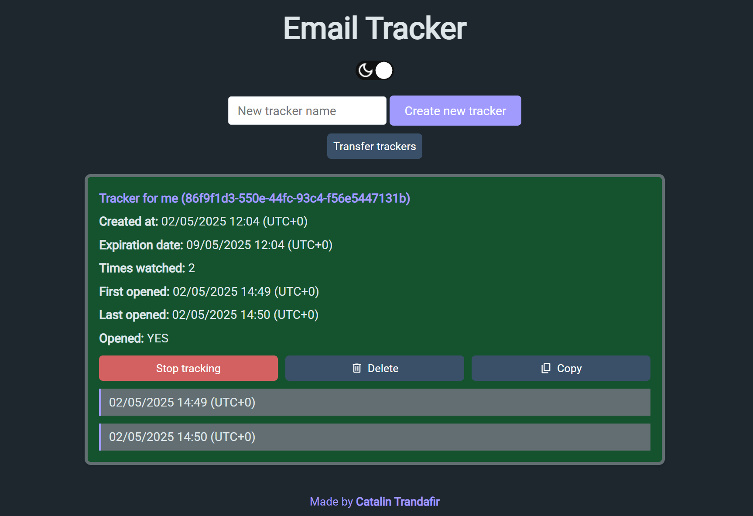
Task: Open Transfer trackers
Action: pyautogui.click(x=374, y=146)
